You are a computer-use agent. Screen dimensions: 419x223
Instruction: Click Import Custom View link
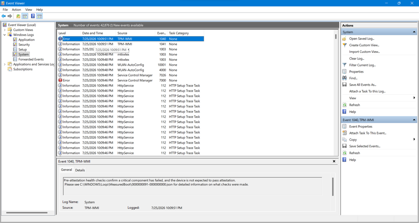pyautogui.click(x=364, y=52)
